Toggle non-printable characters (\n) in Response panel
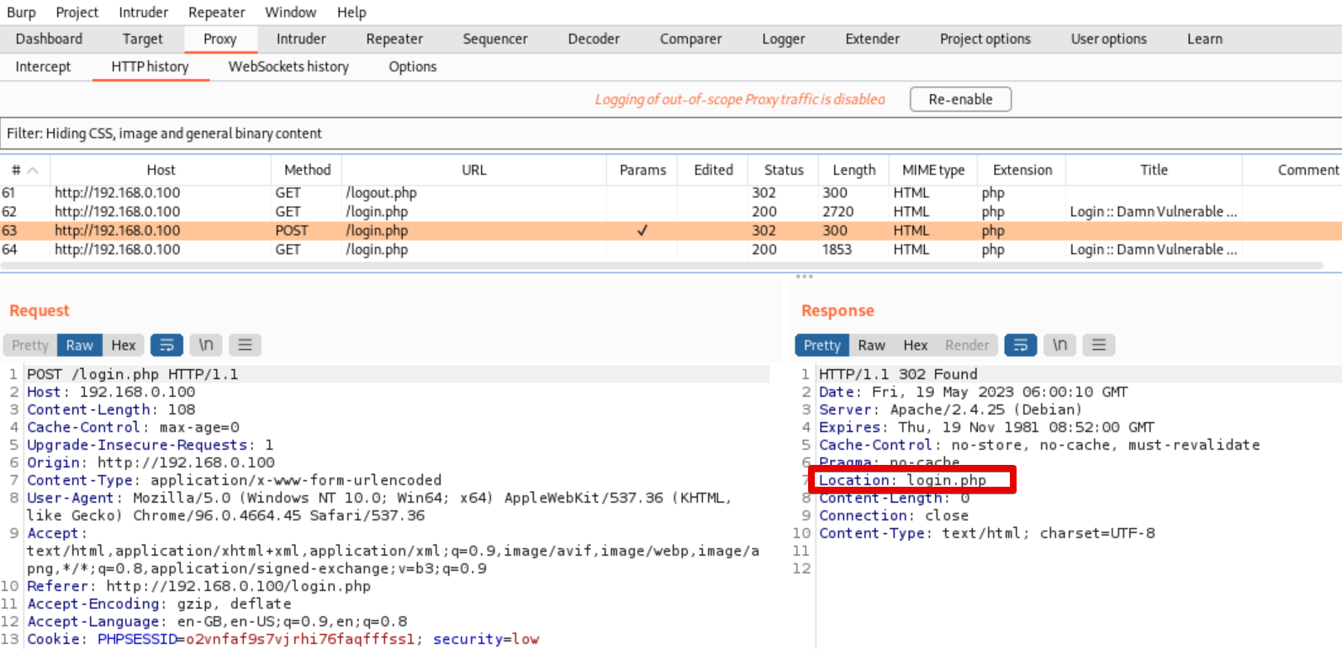The height and width of the screenshot is (649, 1342). coord(1059,345)
